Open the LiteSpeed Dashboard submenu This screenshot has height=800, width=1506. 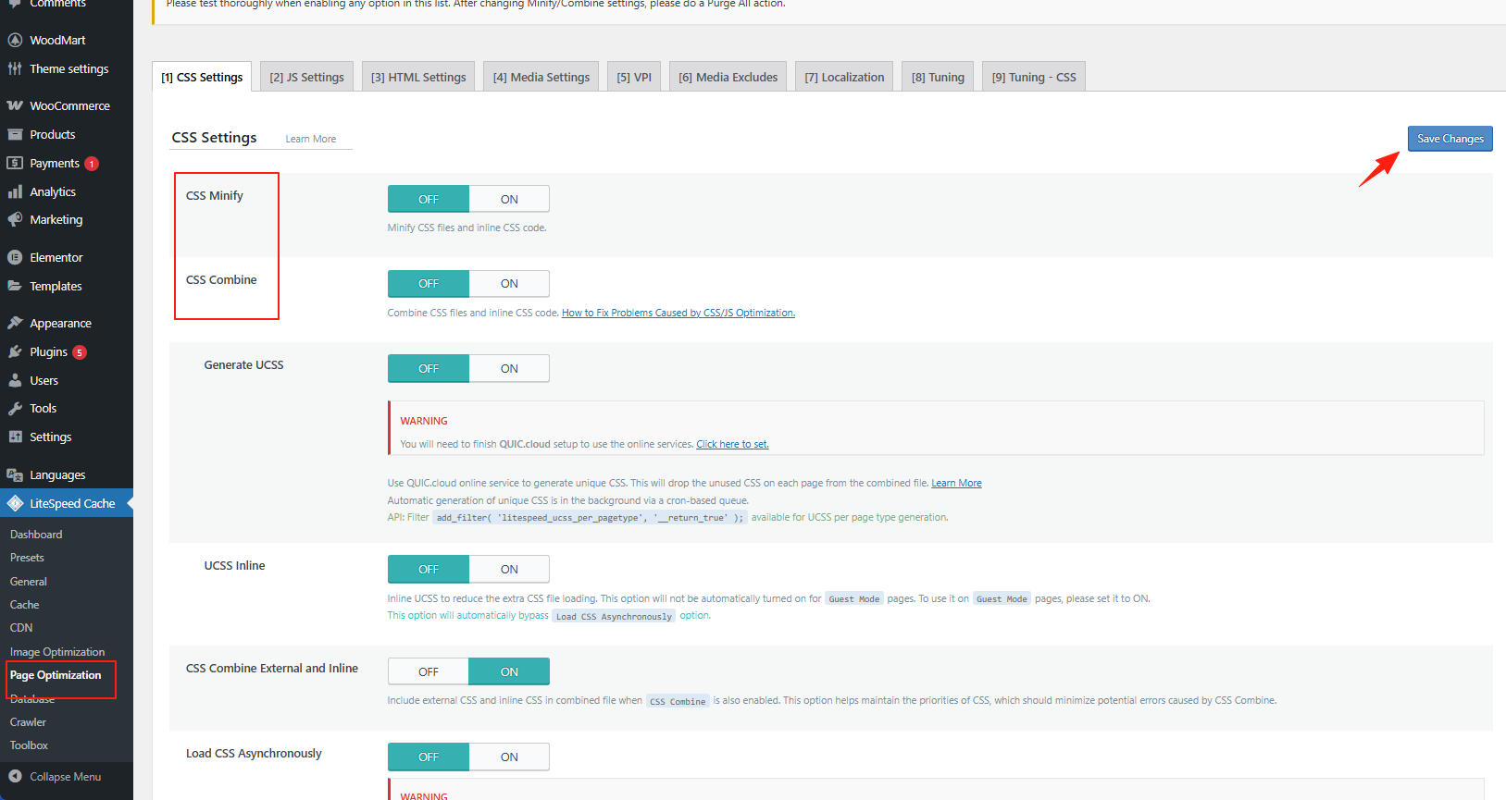click(36, 535)
